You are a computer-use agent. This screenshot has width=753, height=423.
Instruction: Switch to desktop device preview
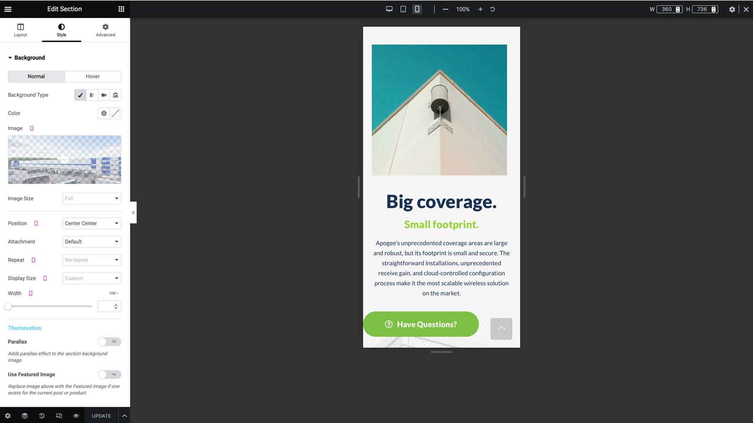(x=389, y=9)
